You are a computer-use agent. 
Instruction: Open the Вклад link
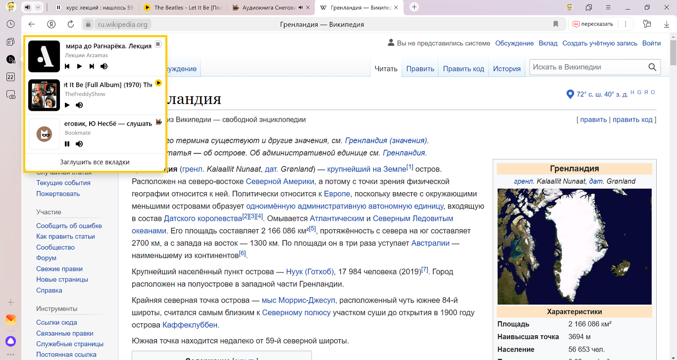click(x=548, y=43)
